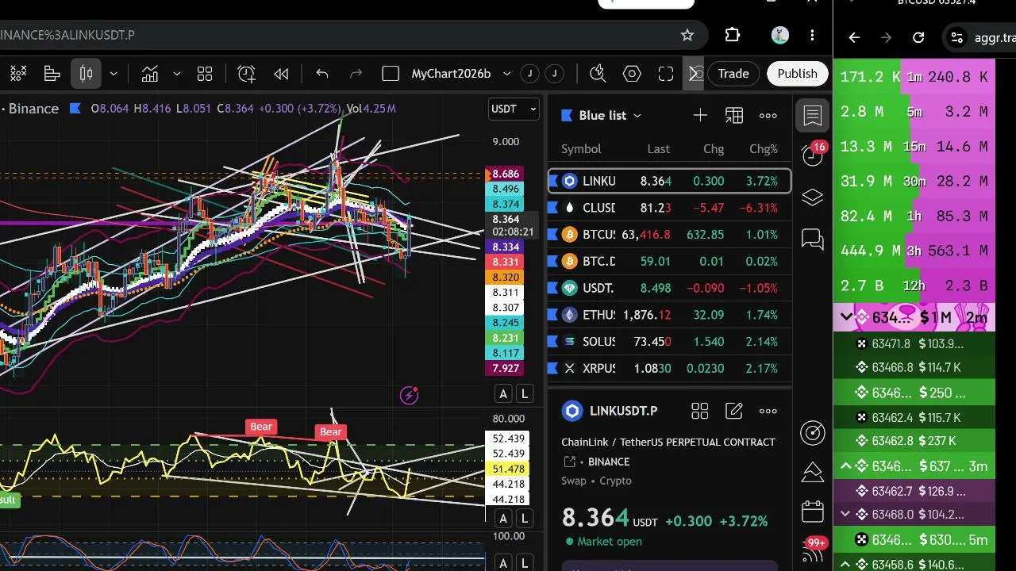The height and width of the screenshot is (571, 1016).
Task: Select chart layout square icon
Action: [x=391, y=74]
